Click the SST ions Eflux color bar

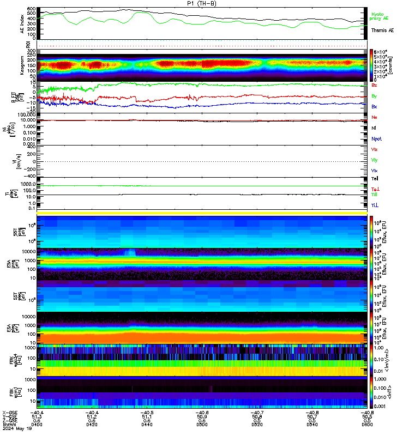coord(371,232)
